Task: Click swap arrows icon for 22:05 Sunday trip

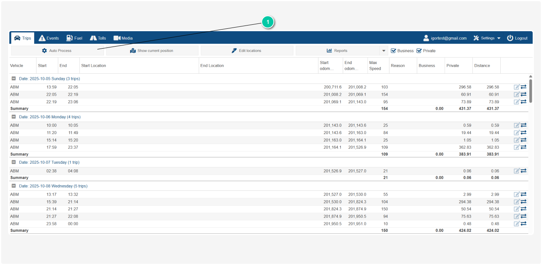Action: pyautogui.click(x=523, y=94)
